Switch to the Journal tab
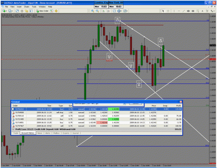The image size is (217, 168). click(75, 133)
